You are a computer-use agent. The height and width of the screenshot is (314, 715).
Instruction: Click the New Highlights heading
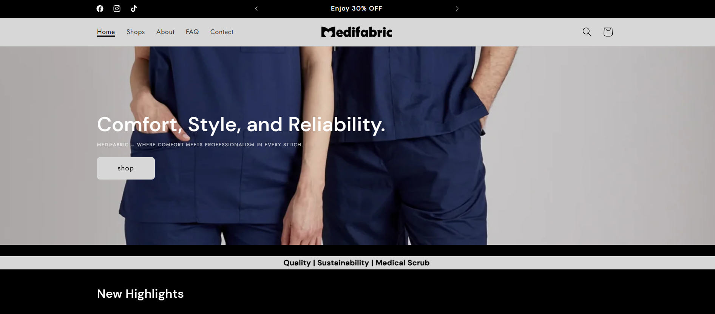140,294
